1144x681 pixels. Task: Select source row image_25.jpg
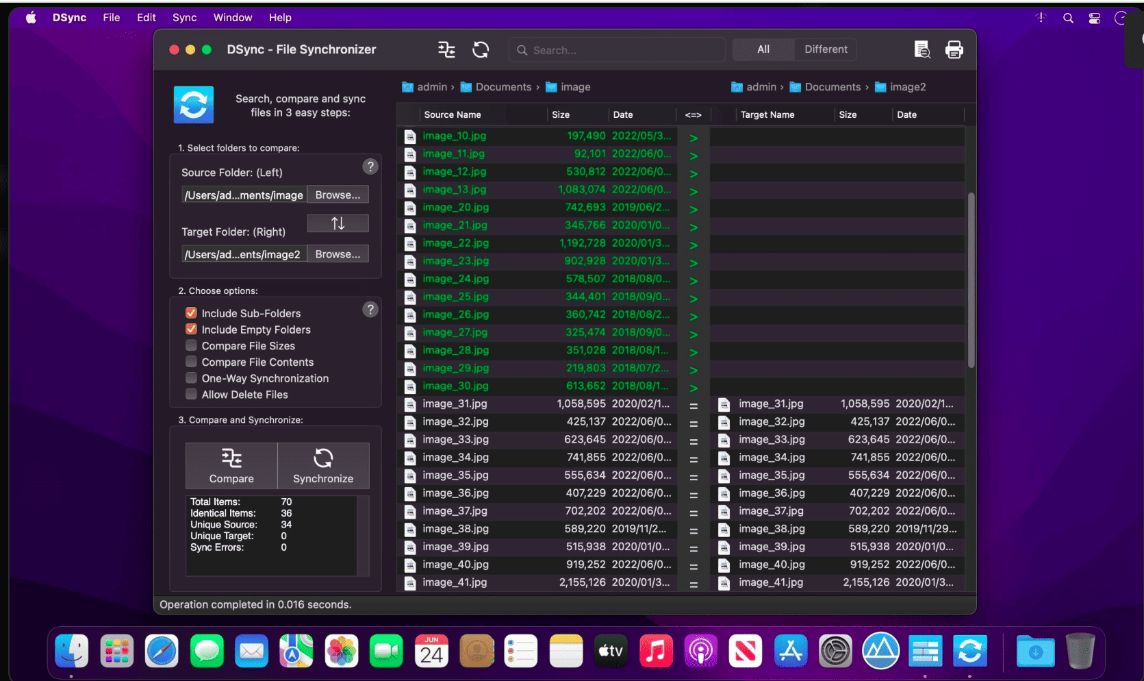pos(537,297)
